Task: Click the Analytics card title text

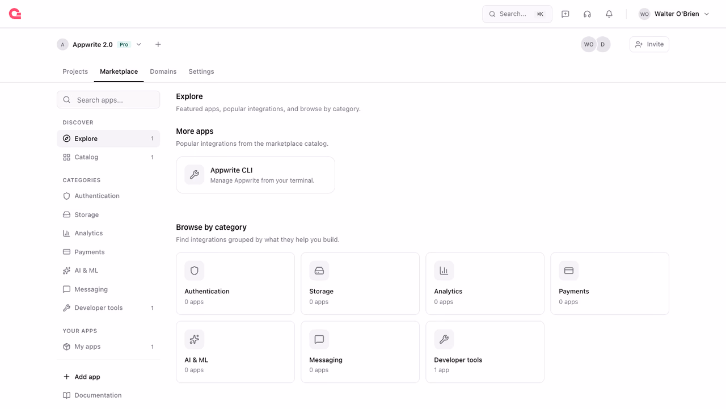Action: point(448,291)
